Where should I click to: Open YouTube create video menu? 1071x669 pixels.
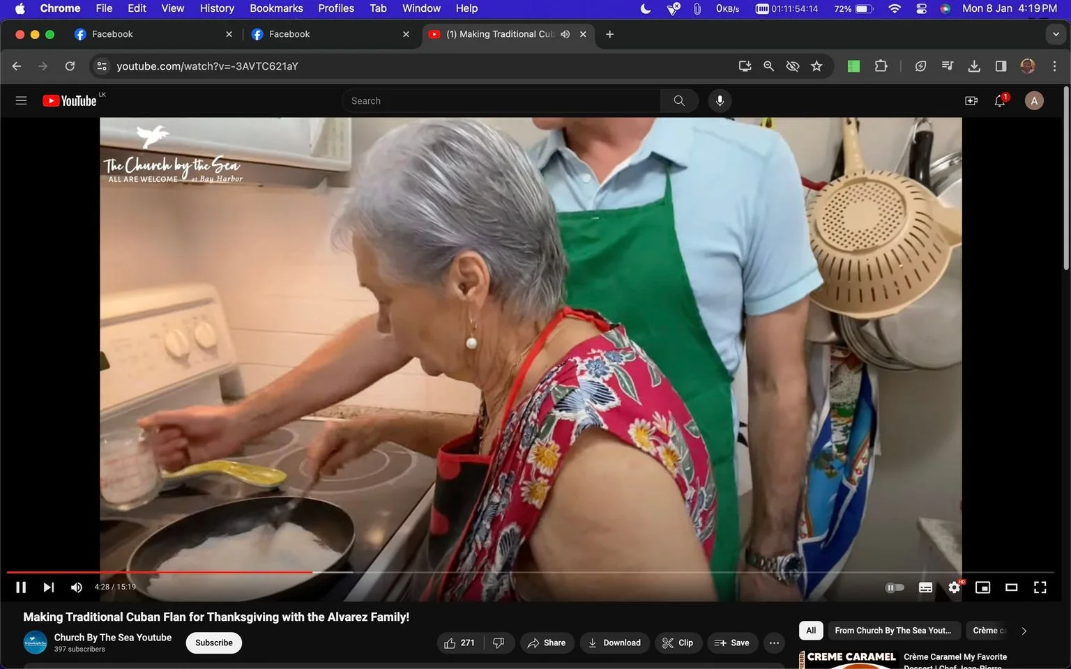pos(971,101)
